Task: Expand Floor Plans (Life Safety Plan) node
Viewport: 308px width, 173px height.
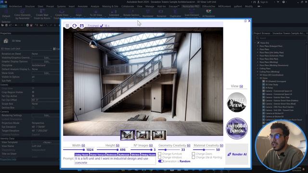Action: (x=258, y=52)
